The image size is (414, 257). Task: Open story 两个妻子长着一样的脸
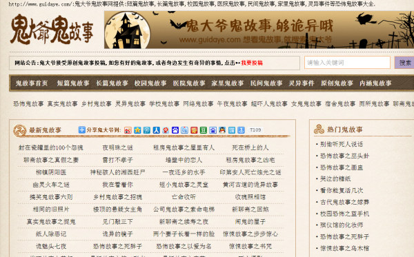184,234
